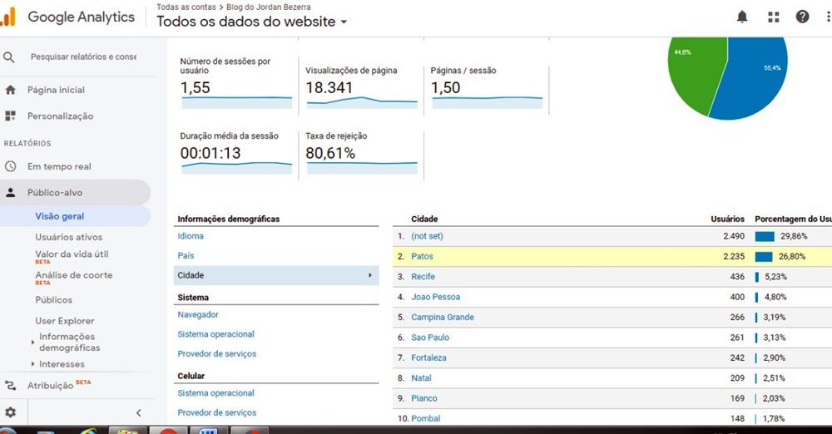The height and width of the screenshot is (434, 832).
Task: Open the help question mark icon
Action: tap(802, 17)
